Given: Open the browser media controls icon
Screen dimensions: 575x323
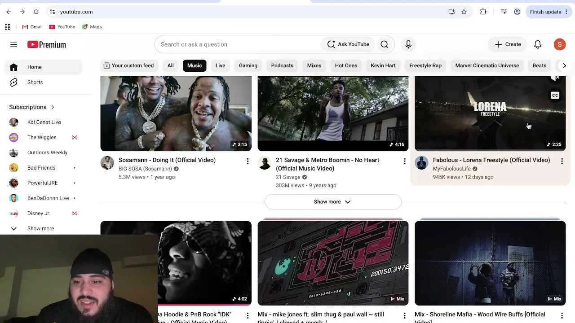Looking at the screenshot, I should tap(504, 12).
